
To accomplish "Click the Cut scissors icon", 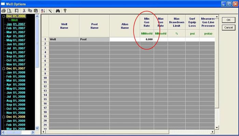I will pyautogui.click(x=24, y=11).
